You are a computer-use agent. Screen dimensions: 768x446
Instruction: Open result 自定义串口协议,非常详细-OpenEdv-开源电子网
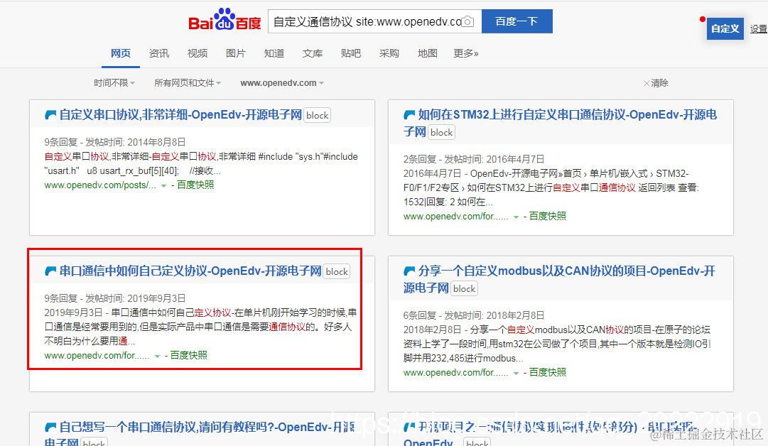[x=180, y=115]
